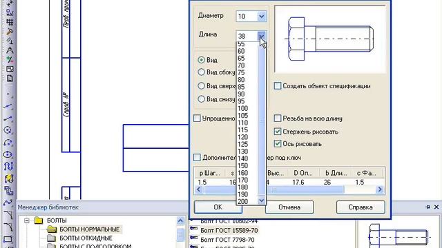Select the БОЛТЫ ОТКИДНЫЕ folder
This screenshot has height=248, width=442.
click(86, 238)
